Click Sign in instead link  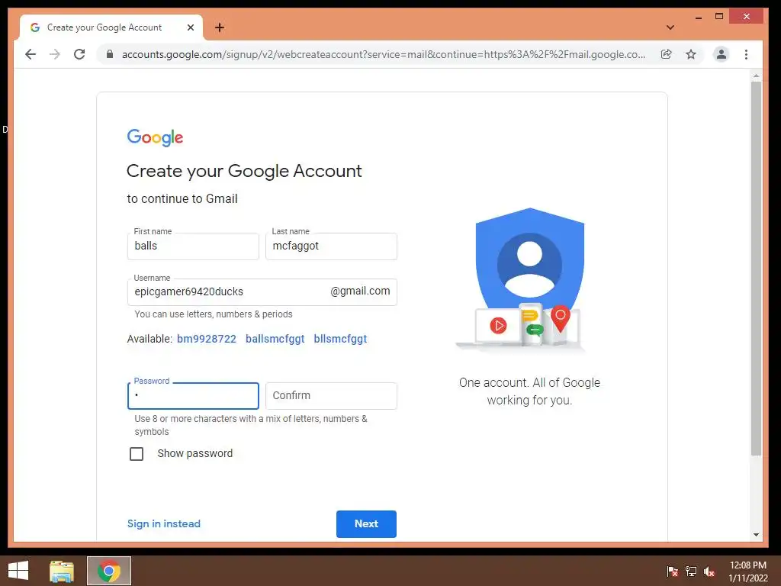[164, 523]
